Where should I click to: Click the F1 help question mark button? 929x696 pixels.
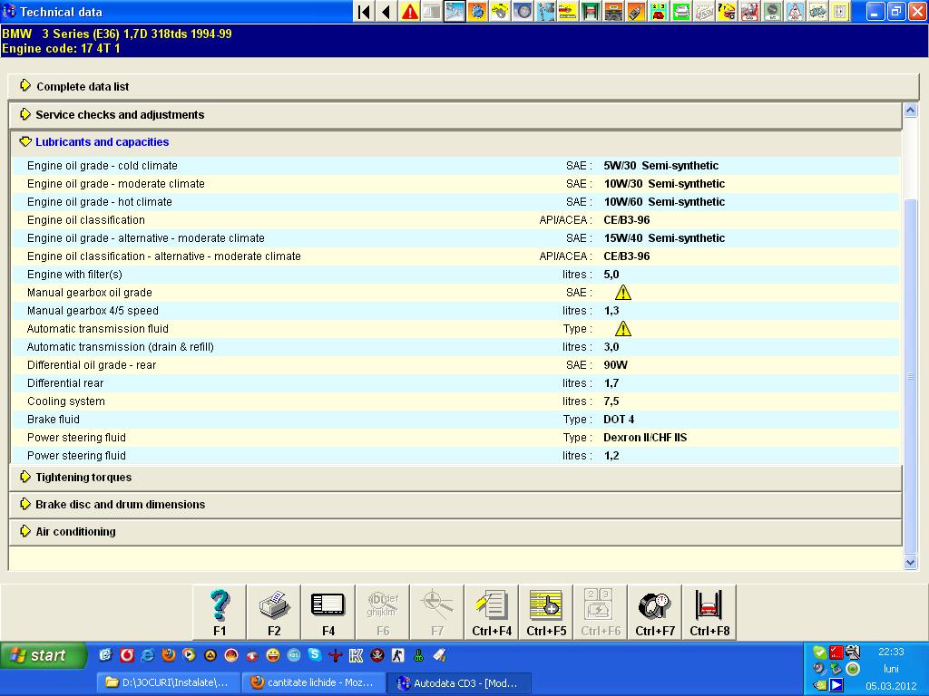coord(220,613)
